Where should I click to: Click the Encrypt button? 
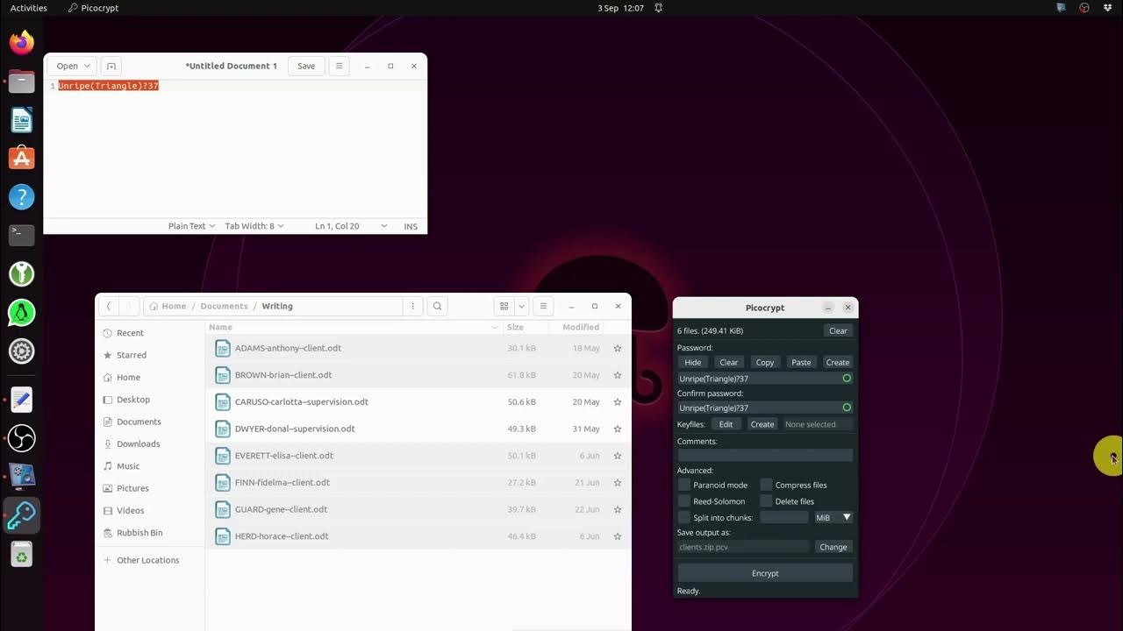click(x=765, y=573)
